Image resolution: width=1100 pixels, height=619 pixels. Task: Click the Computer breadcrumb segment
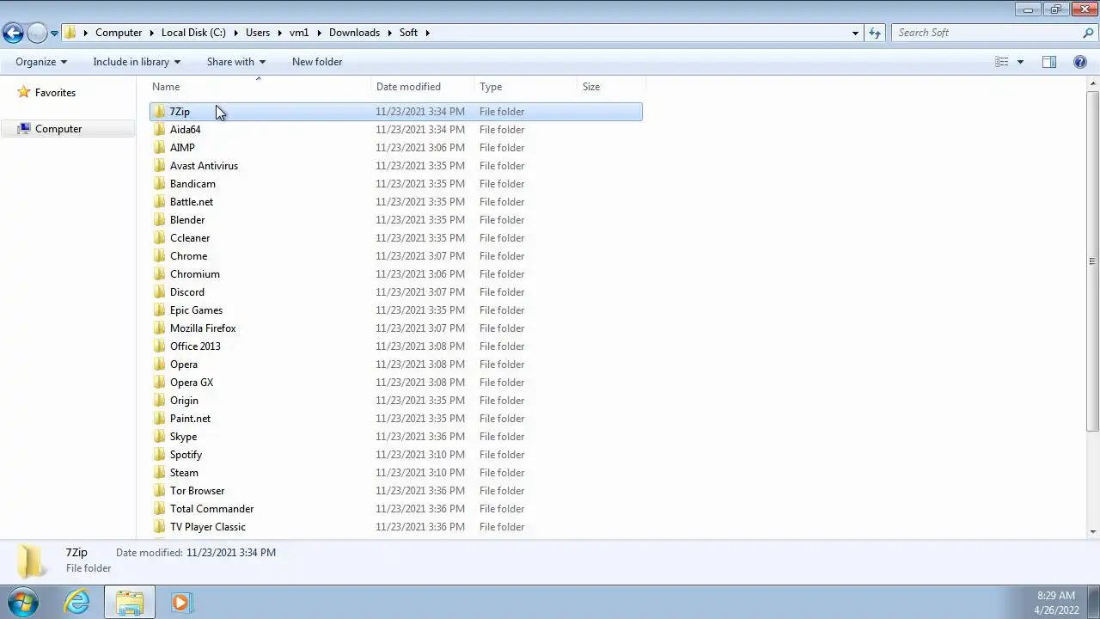click(x=119, y=33)
